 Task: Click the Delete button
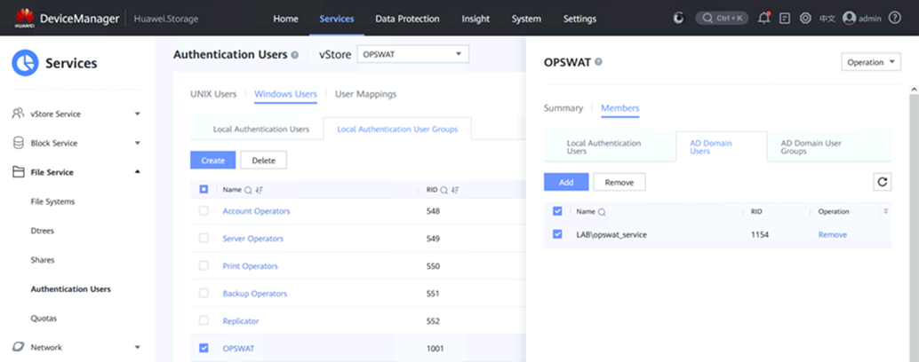(263, 161)
